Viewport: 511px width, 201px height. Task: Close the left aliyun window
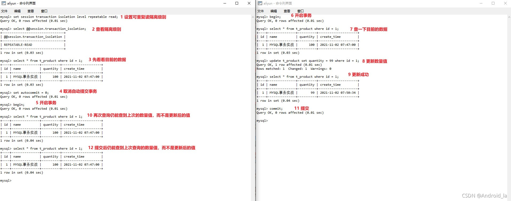click(249, 3)
